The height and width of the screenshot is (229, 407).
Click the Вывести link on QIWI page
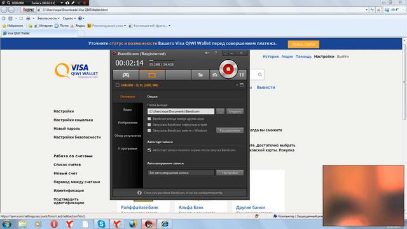point(266,88)
